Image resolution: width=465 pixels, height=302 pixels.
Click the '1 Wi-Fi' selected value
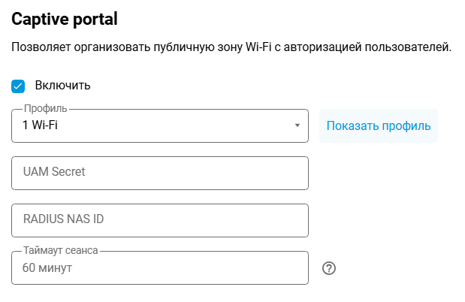pyautogui.click(x=41, y=125)
